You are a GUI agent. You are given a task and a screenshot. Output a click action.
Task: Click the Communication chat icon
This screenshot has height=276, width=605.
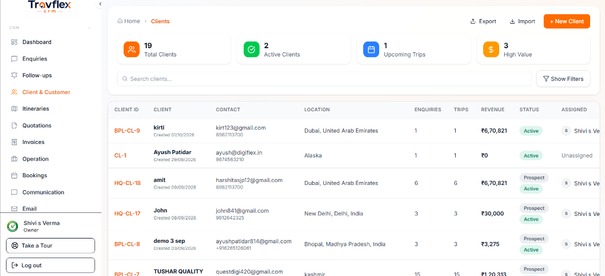(14, 192)
